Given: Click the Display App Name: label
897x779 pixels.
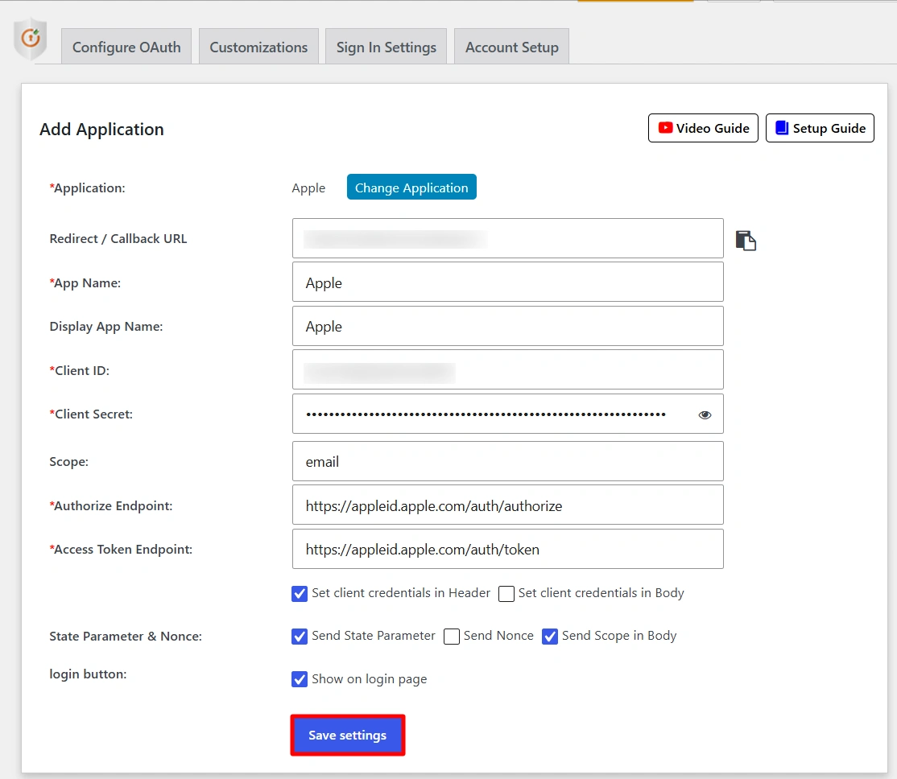Looking at the screenshot, I should pyautogui.click(x=105, y=327).
